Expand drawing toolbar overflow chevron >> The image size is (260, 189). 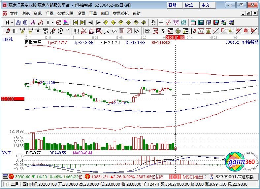coord(67,30)
